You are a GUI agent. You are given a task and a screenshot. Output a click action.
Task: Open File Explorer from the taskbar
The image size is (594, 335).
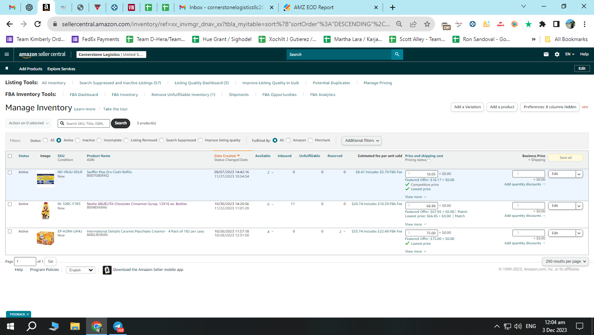coord(75,326)
